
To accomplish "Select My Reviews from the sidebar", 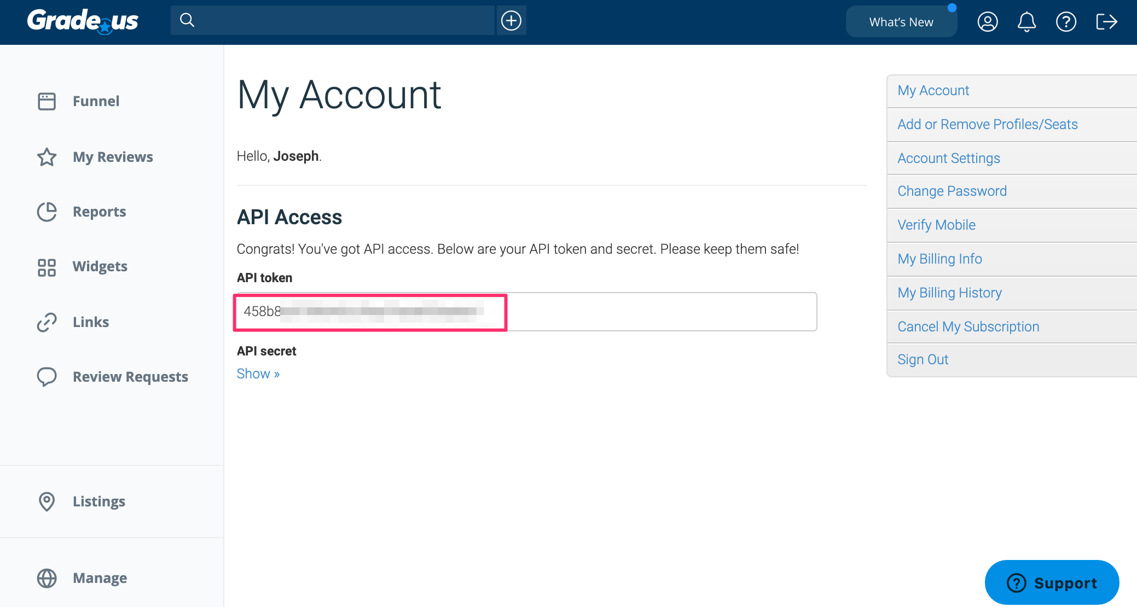I will [112, 157].
